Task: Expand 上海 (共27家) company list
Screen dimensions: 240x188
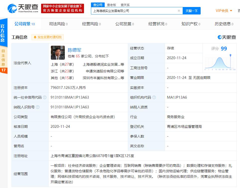Action: pos(62,64)
